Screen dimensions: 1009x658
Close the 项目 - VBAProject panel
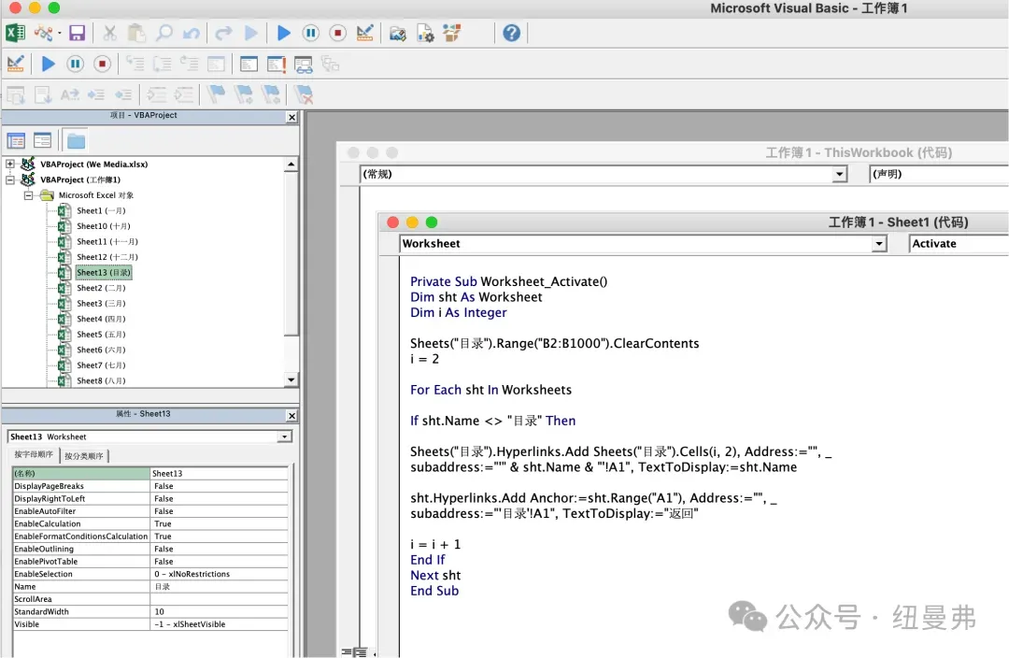(291, 117)
